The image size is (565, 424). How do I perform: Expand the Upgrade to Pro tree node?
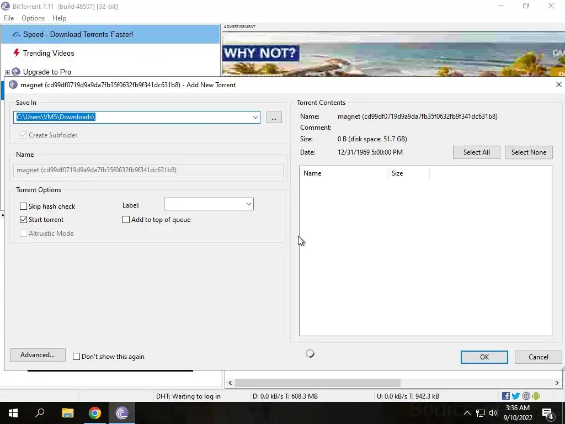pos(7,72)
